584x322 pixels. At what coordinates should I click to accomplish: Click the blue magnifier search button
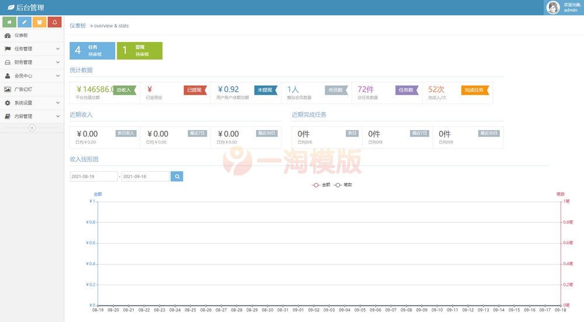coord(177,176)
